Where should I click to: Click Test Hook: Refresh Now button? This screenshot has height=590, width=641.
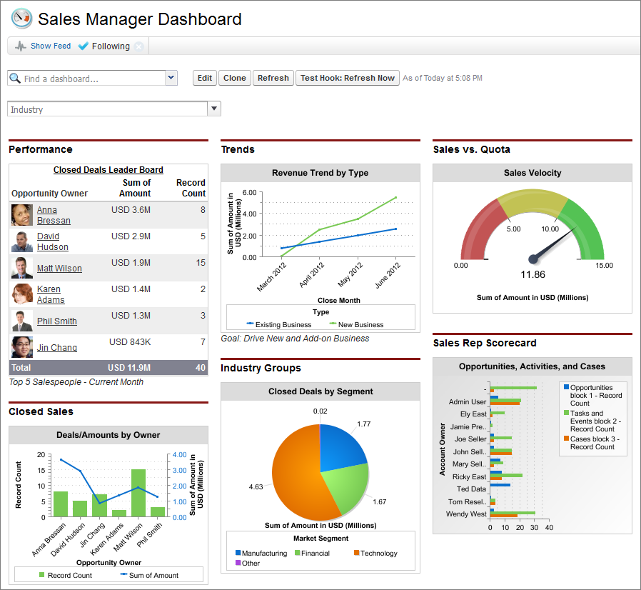[x=347, y=79]
